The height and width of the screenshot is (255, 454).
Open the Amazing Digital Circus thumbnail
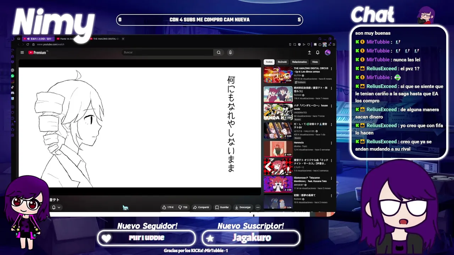278,75
